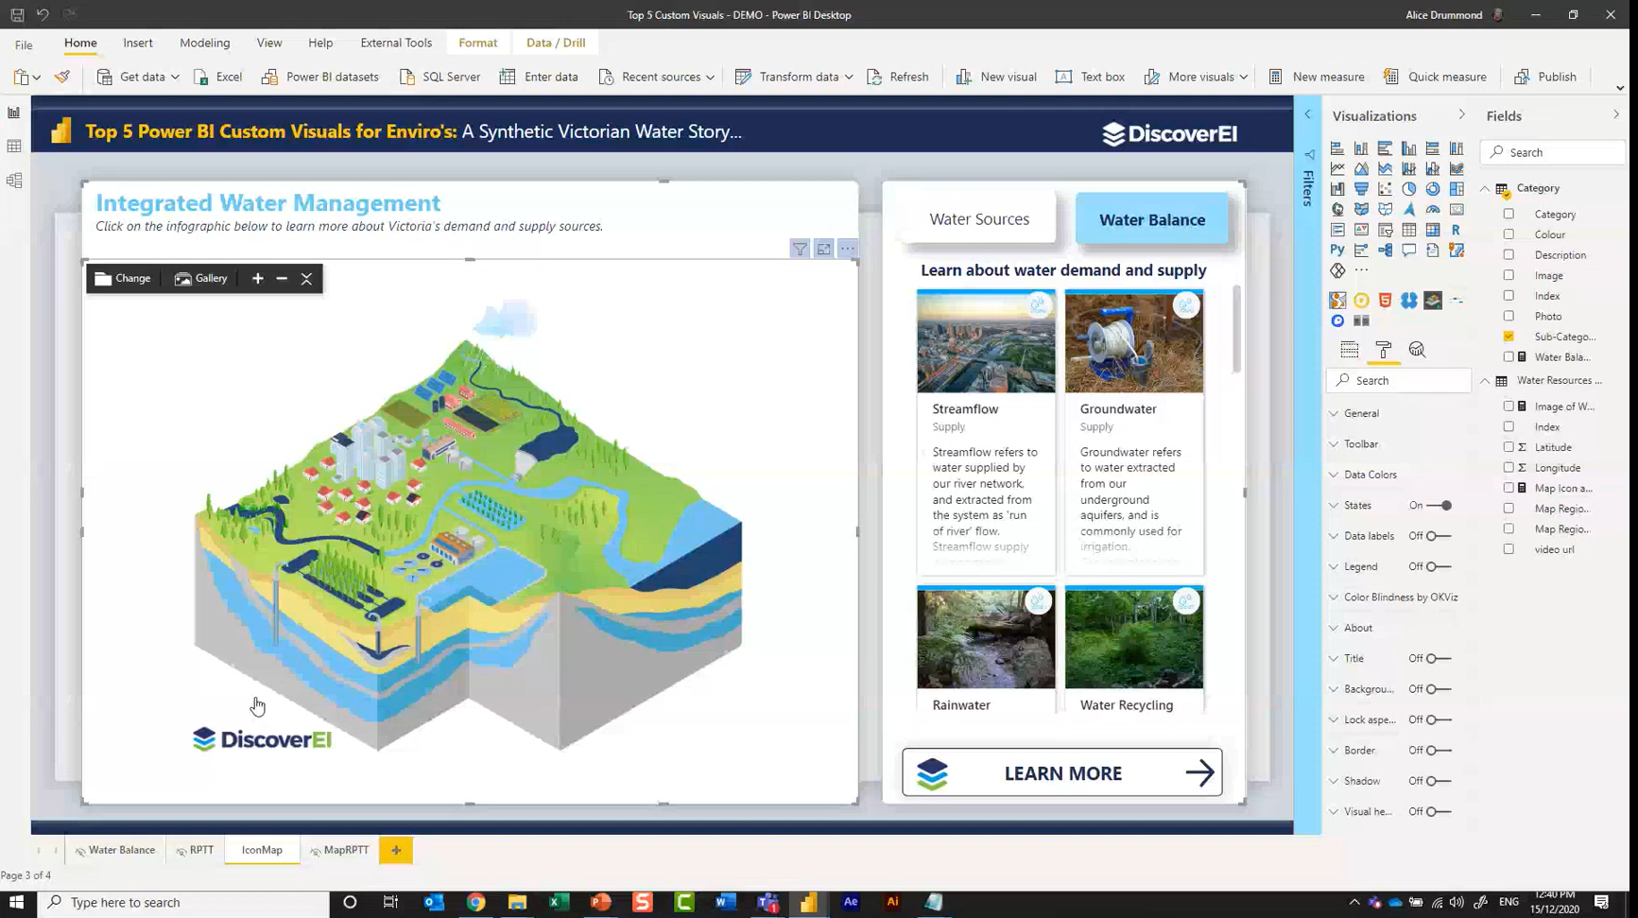Check the Latitude field checkbox

tap(1508, 446)
